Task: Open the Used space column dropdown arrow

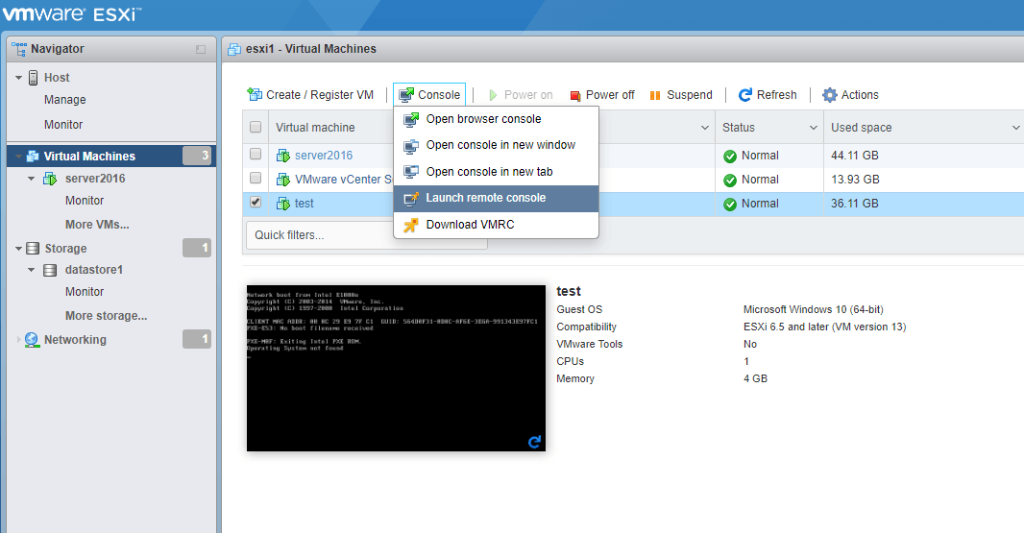Action: click(1016, 128)
